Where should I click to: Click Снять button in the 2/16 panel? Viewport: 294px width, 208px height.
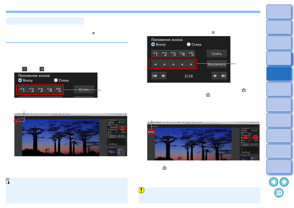[x=217, y=54]
